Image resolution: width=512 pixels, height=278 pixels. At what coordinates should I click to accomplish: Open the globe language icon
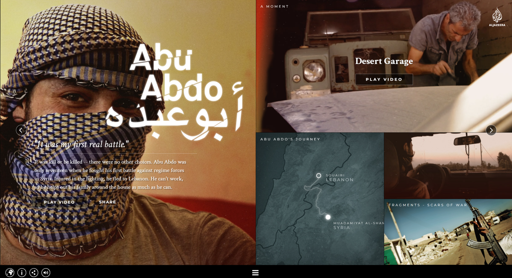pos(10,273)
